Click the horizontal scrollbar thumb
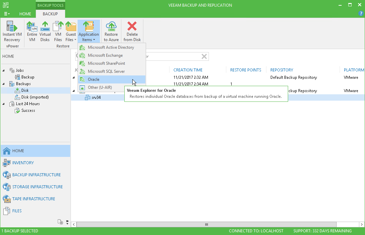Image resolution: width=365 pixels, height=235 pixels. [x=206, y=225]
